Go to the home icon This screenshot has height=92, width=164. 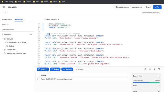(x=4, y=7)
